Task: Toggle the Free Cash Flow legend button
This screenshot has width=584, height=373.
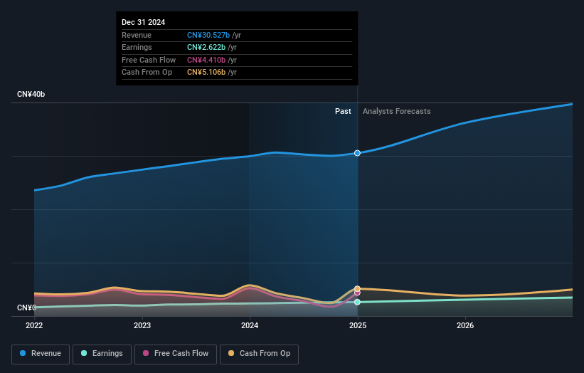Action: [x=176, y=354]
